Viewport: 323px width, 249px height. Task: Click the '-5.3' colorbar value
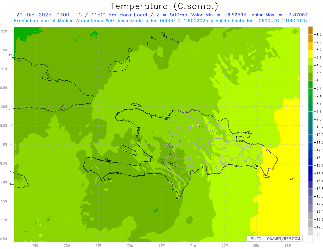pyautogui.click(x=318, y=73)
